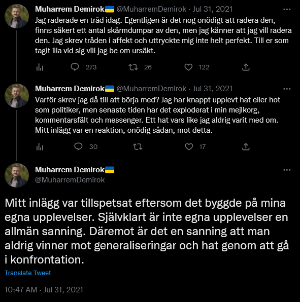Screen dimensions: 300x302
Task: Like the second tweet with 17 likes
Action: pos(189,147)
